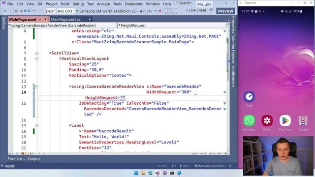Open the File menu
This screenshot has height=177, width=315.
tap(10, 4)
